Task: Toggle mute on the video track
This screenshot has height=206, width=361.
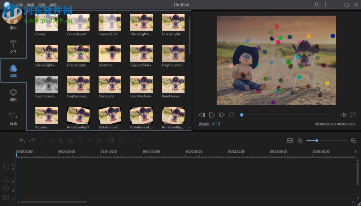Action: coord(13,165)
